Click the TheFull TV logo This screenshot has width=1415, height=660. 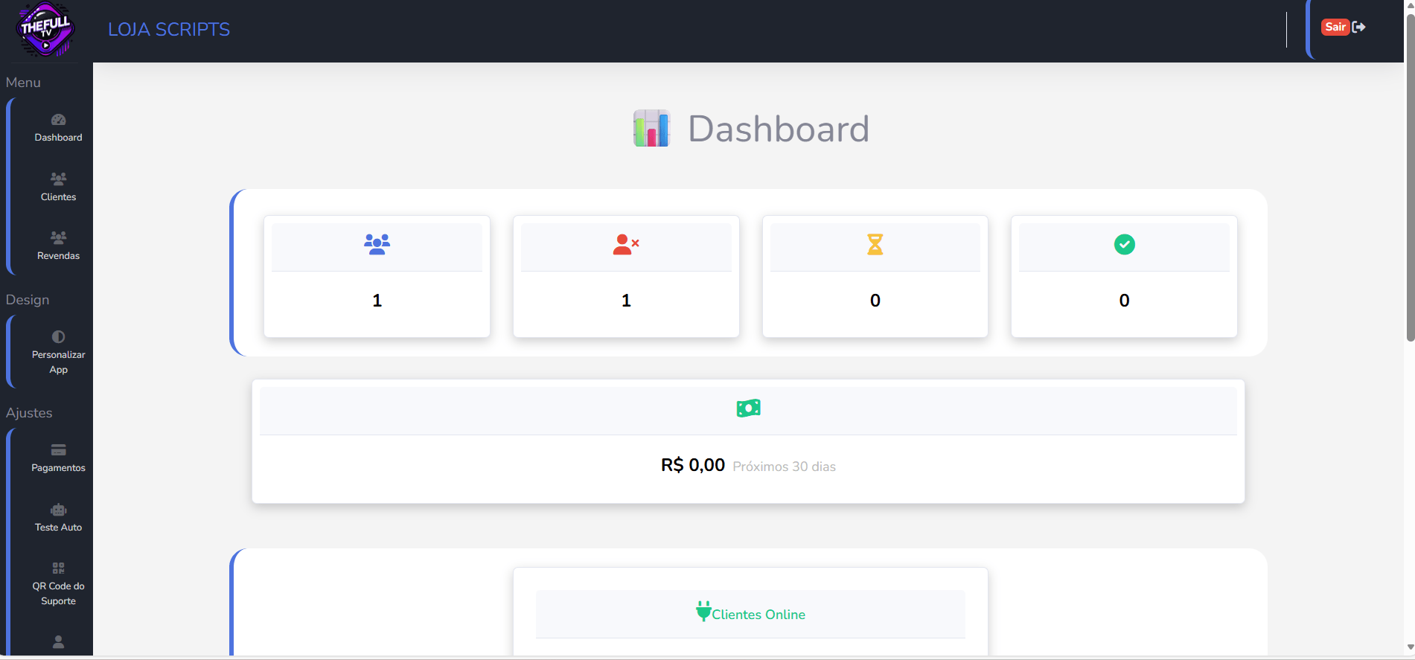(45, 29)
